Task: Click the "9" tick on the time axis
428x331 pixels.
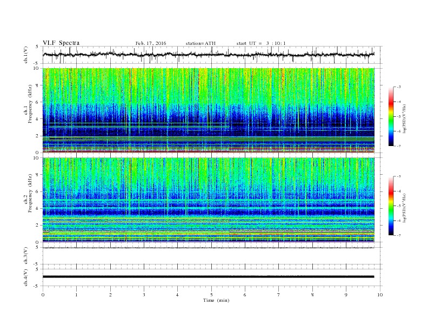Action: (x=346, y=295)
